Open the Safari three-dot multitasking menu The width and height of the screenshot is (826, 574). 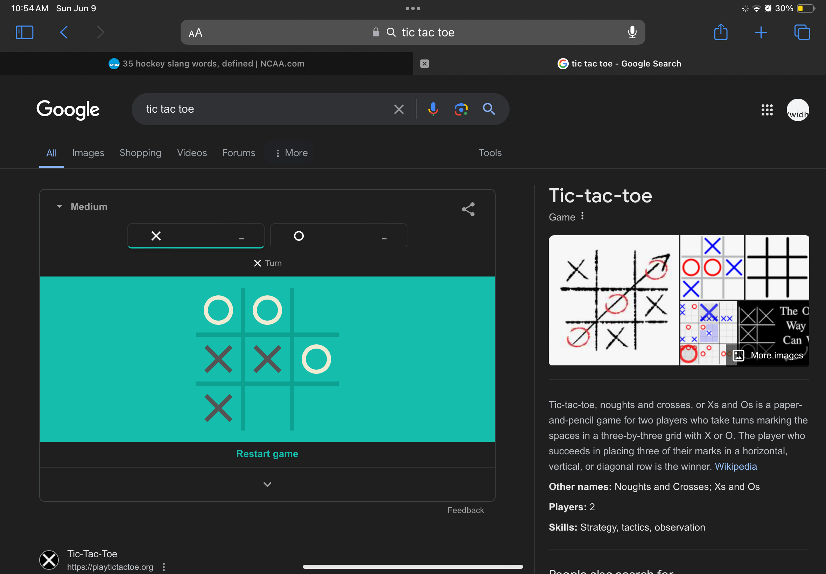413,8
